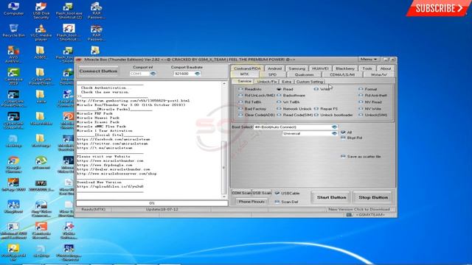Image resolution: width=472 pixels, height=265 pixels.
Task: Select the Wr TelBk option
Action: 288,102
